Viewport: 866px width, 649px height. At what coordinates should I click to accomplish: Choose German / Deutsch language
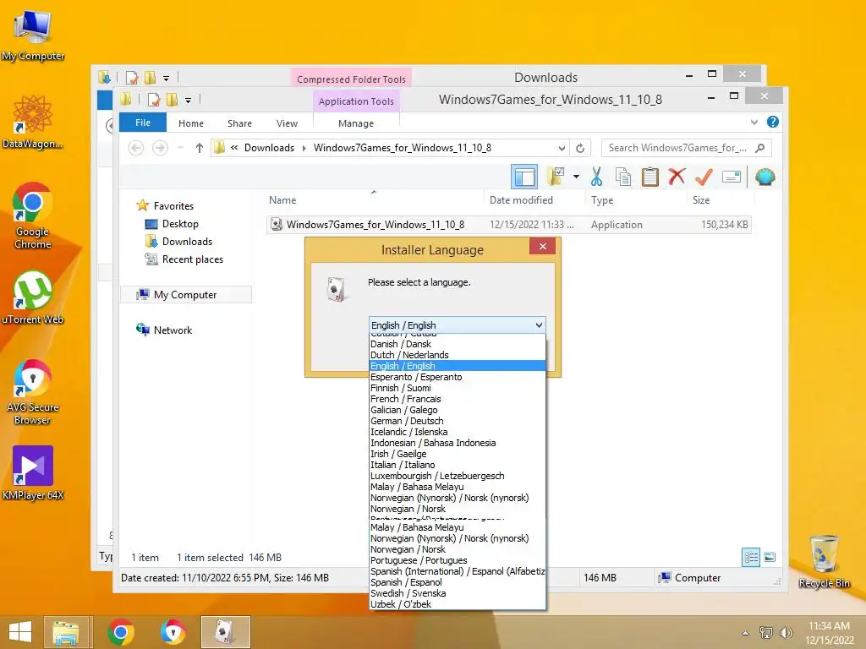tap(458, 421)
